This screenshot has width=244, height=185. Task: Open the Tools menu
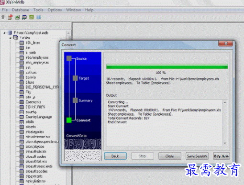[x=38, y=10]
